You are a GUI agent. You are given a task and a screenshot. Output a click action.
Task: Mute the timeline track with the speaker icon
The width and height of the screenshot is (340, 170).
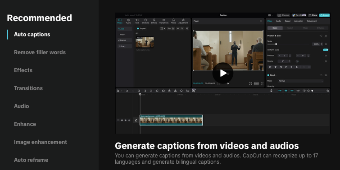pyautogui.click(x=129, y=120)
